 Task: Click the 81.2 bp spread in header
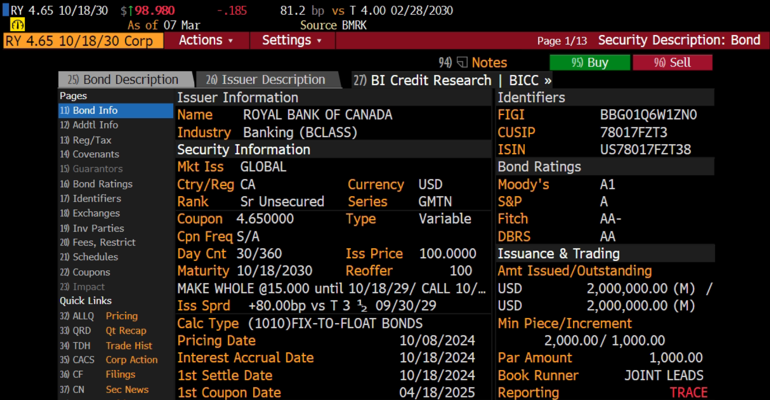coord(302,10)
